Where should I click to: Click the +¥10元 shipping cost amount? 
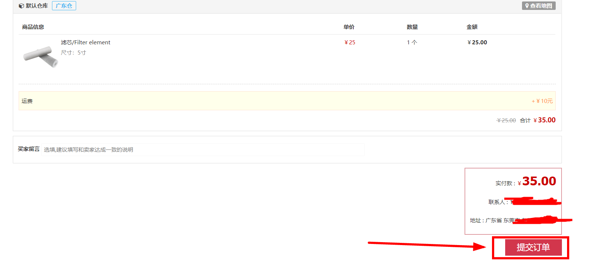point(542,101)
